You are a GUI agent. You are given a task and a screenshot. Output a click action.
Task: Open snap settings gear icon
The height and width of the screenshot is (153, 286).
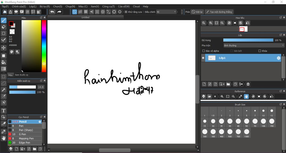pos(120,12)
